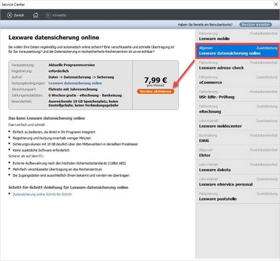Viewport: 280px width, 261px height.
Task: Click '6 Wochen gratis - eRechnung - Bankeinzug'
Action: (85, 95)
